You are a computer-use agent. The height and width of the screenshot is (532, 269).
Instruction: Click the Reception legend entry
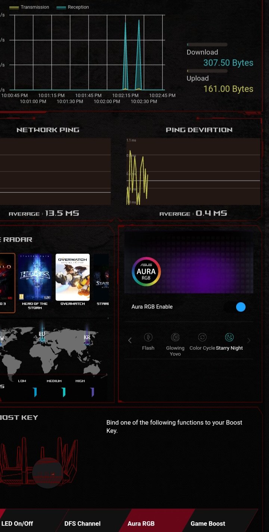coord(72,7)
